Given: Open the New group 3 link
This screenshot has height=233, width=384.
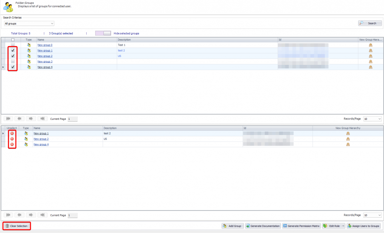Looking at the screenshot, I should (x=45, y=61).
